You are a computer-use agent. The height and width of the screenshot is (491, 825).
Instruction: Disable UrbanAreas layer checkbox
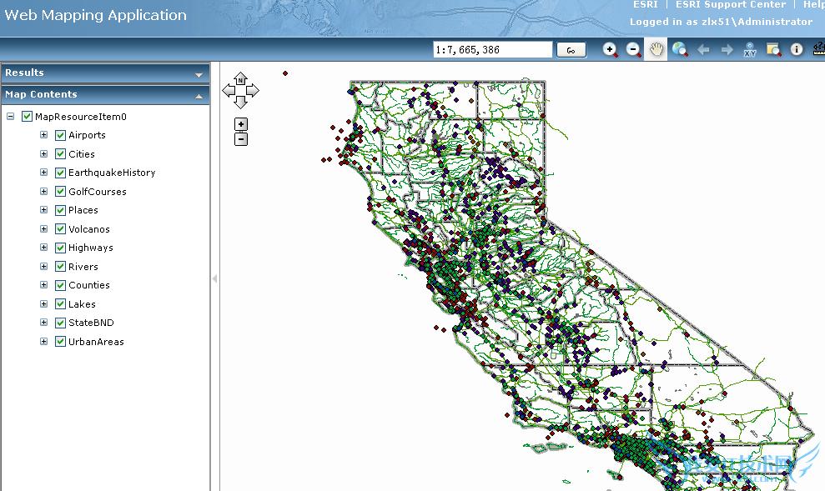tap(61, 342)
